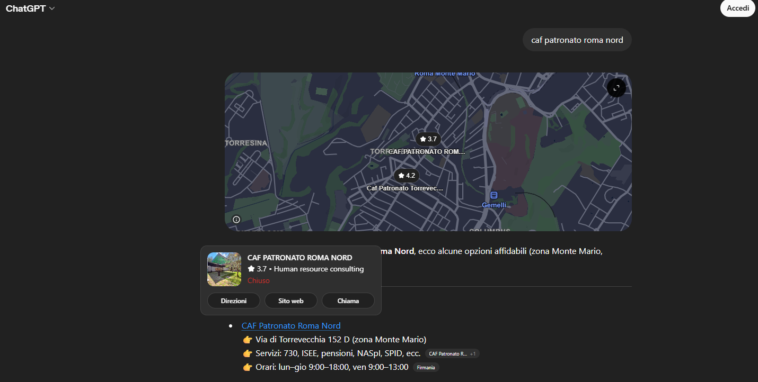Click the Caf Patronato Torrevec... map label
This screenshot has width=758, height=382.
coord(404,188)
